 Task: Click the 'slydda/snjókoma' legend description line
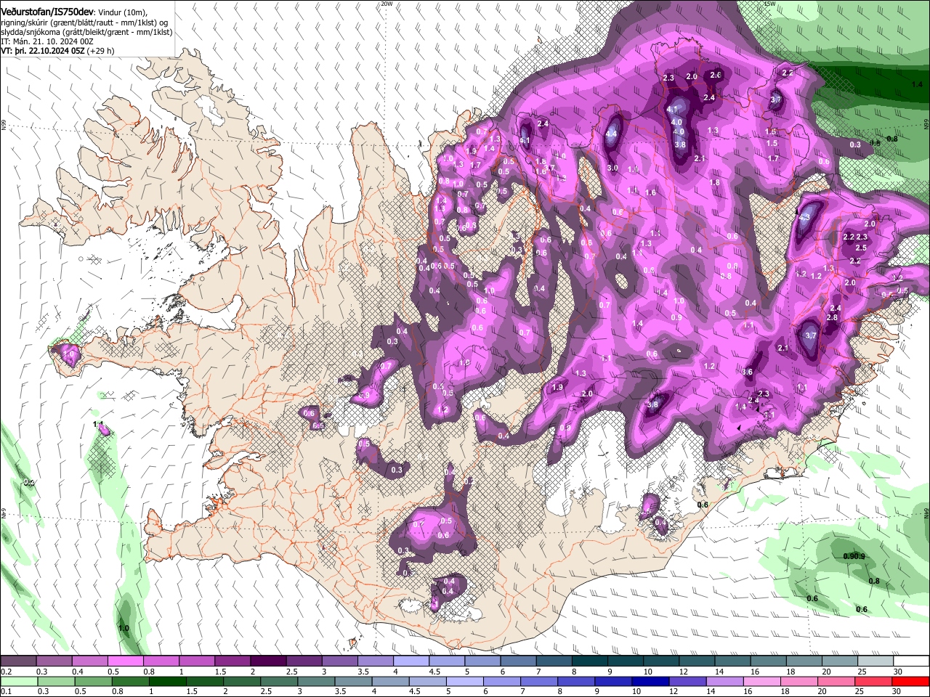(86, 32)
